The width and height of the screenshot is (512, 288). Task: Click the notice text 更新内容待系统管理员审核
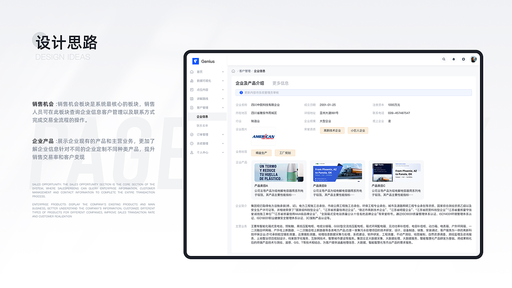click(x=262, y=92)
